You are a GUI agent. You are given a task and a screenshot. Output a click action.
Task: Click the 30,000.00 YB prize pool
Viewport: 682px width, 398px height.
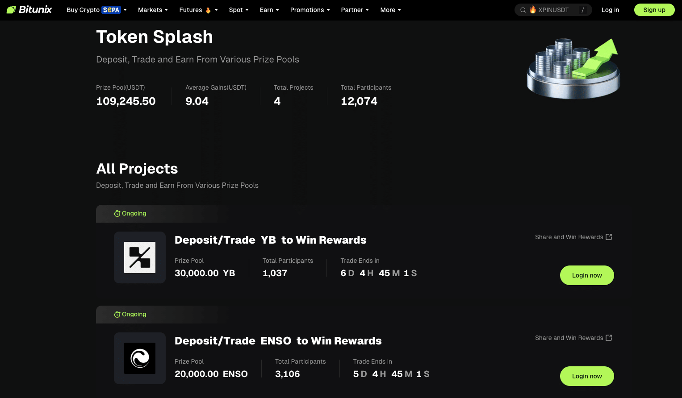(x=205, y=273)
